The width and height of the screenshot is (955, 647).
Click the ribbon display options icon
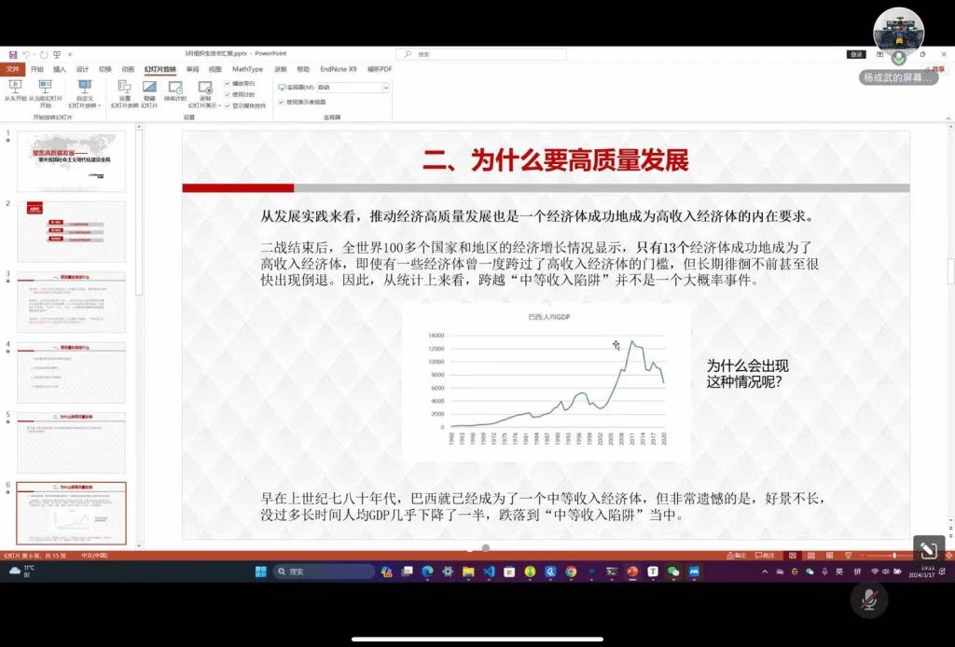click(879, 54)
